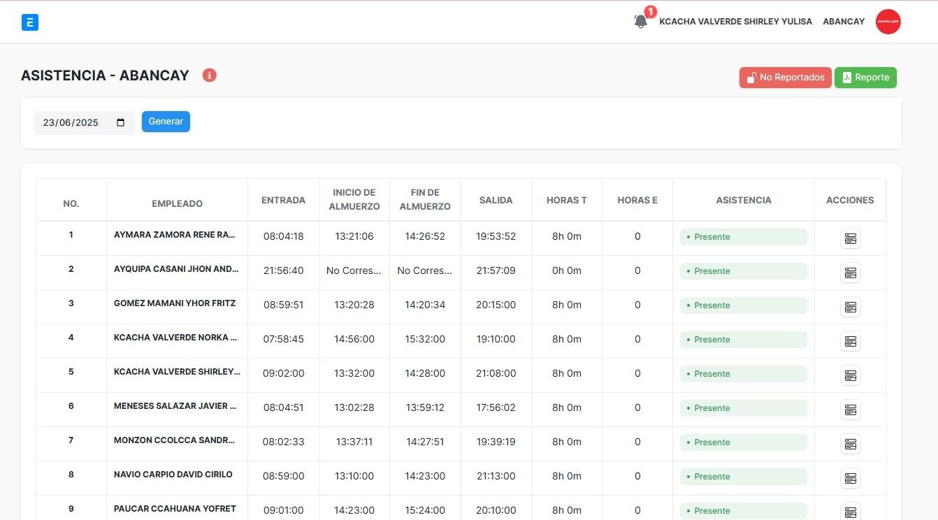Click actions icon for NAVIO CARPIO row
Screen dimensions: 938x520
pos(850,478)
